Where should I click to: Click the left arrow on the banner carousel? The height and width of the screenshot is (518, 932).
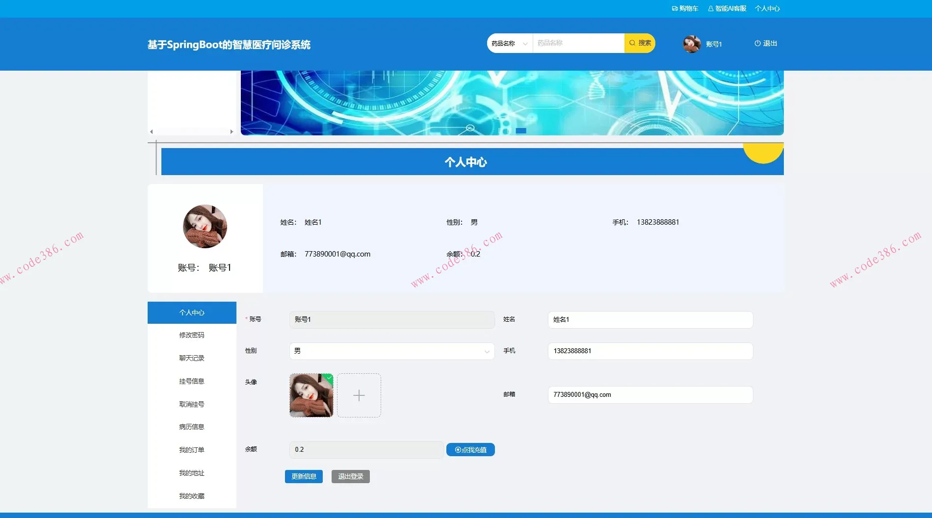151,131
